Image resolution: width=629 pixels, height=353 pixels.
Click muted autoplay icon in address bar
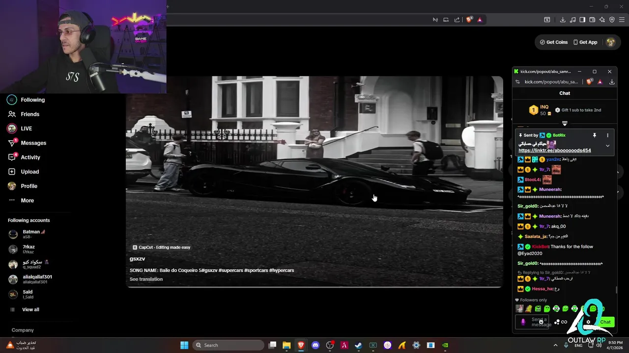(x=435, y=20)
